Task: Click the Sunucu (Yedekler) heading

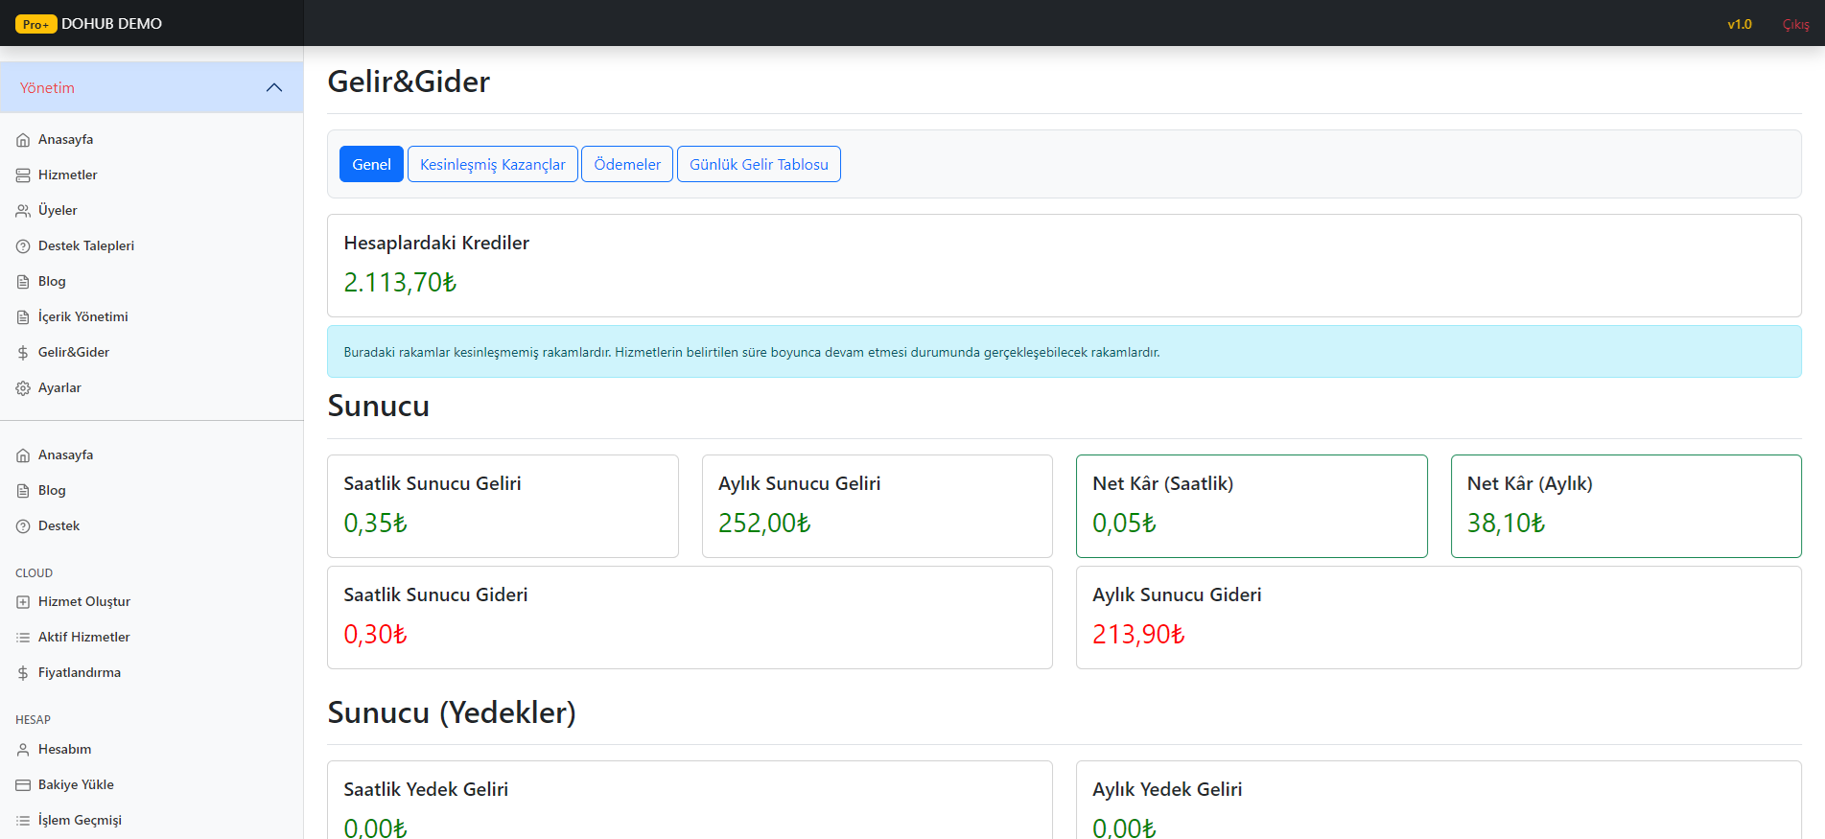Action: (x=452, y=712)
